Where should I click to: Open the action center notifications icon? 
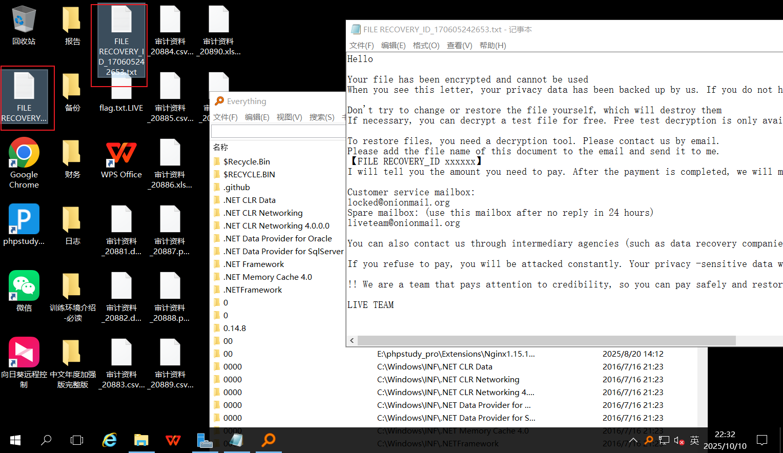pyautogui.click(x=762, y=440)
